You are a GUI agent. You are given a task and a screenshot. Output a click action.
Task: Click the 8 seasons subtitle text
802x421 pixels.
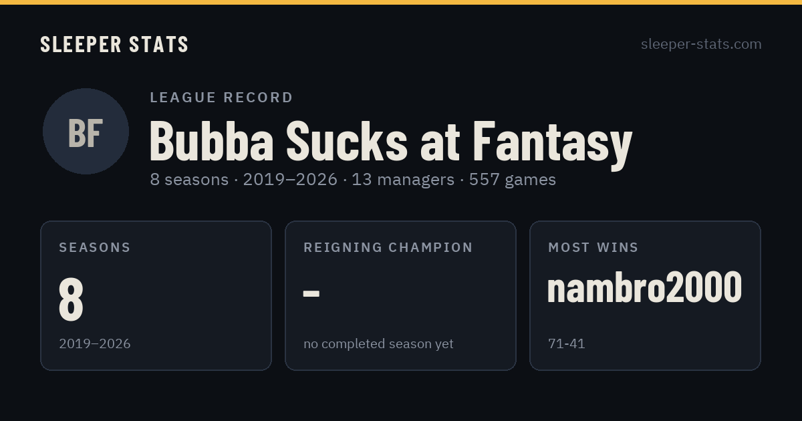189,179
